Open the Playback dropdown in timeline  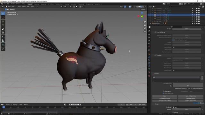pos(9,104)
